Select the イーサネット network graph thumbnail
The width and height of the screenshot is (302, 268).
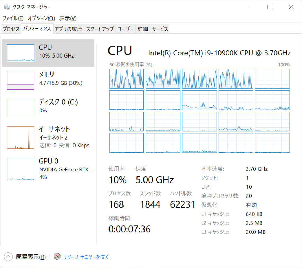point(21,137)
